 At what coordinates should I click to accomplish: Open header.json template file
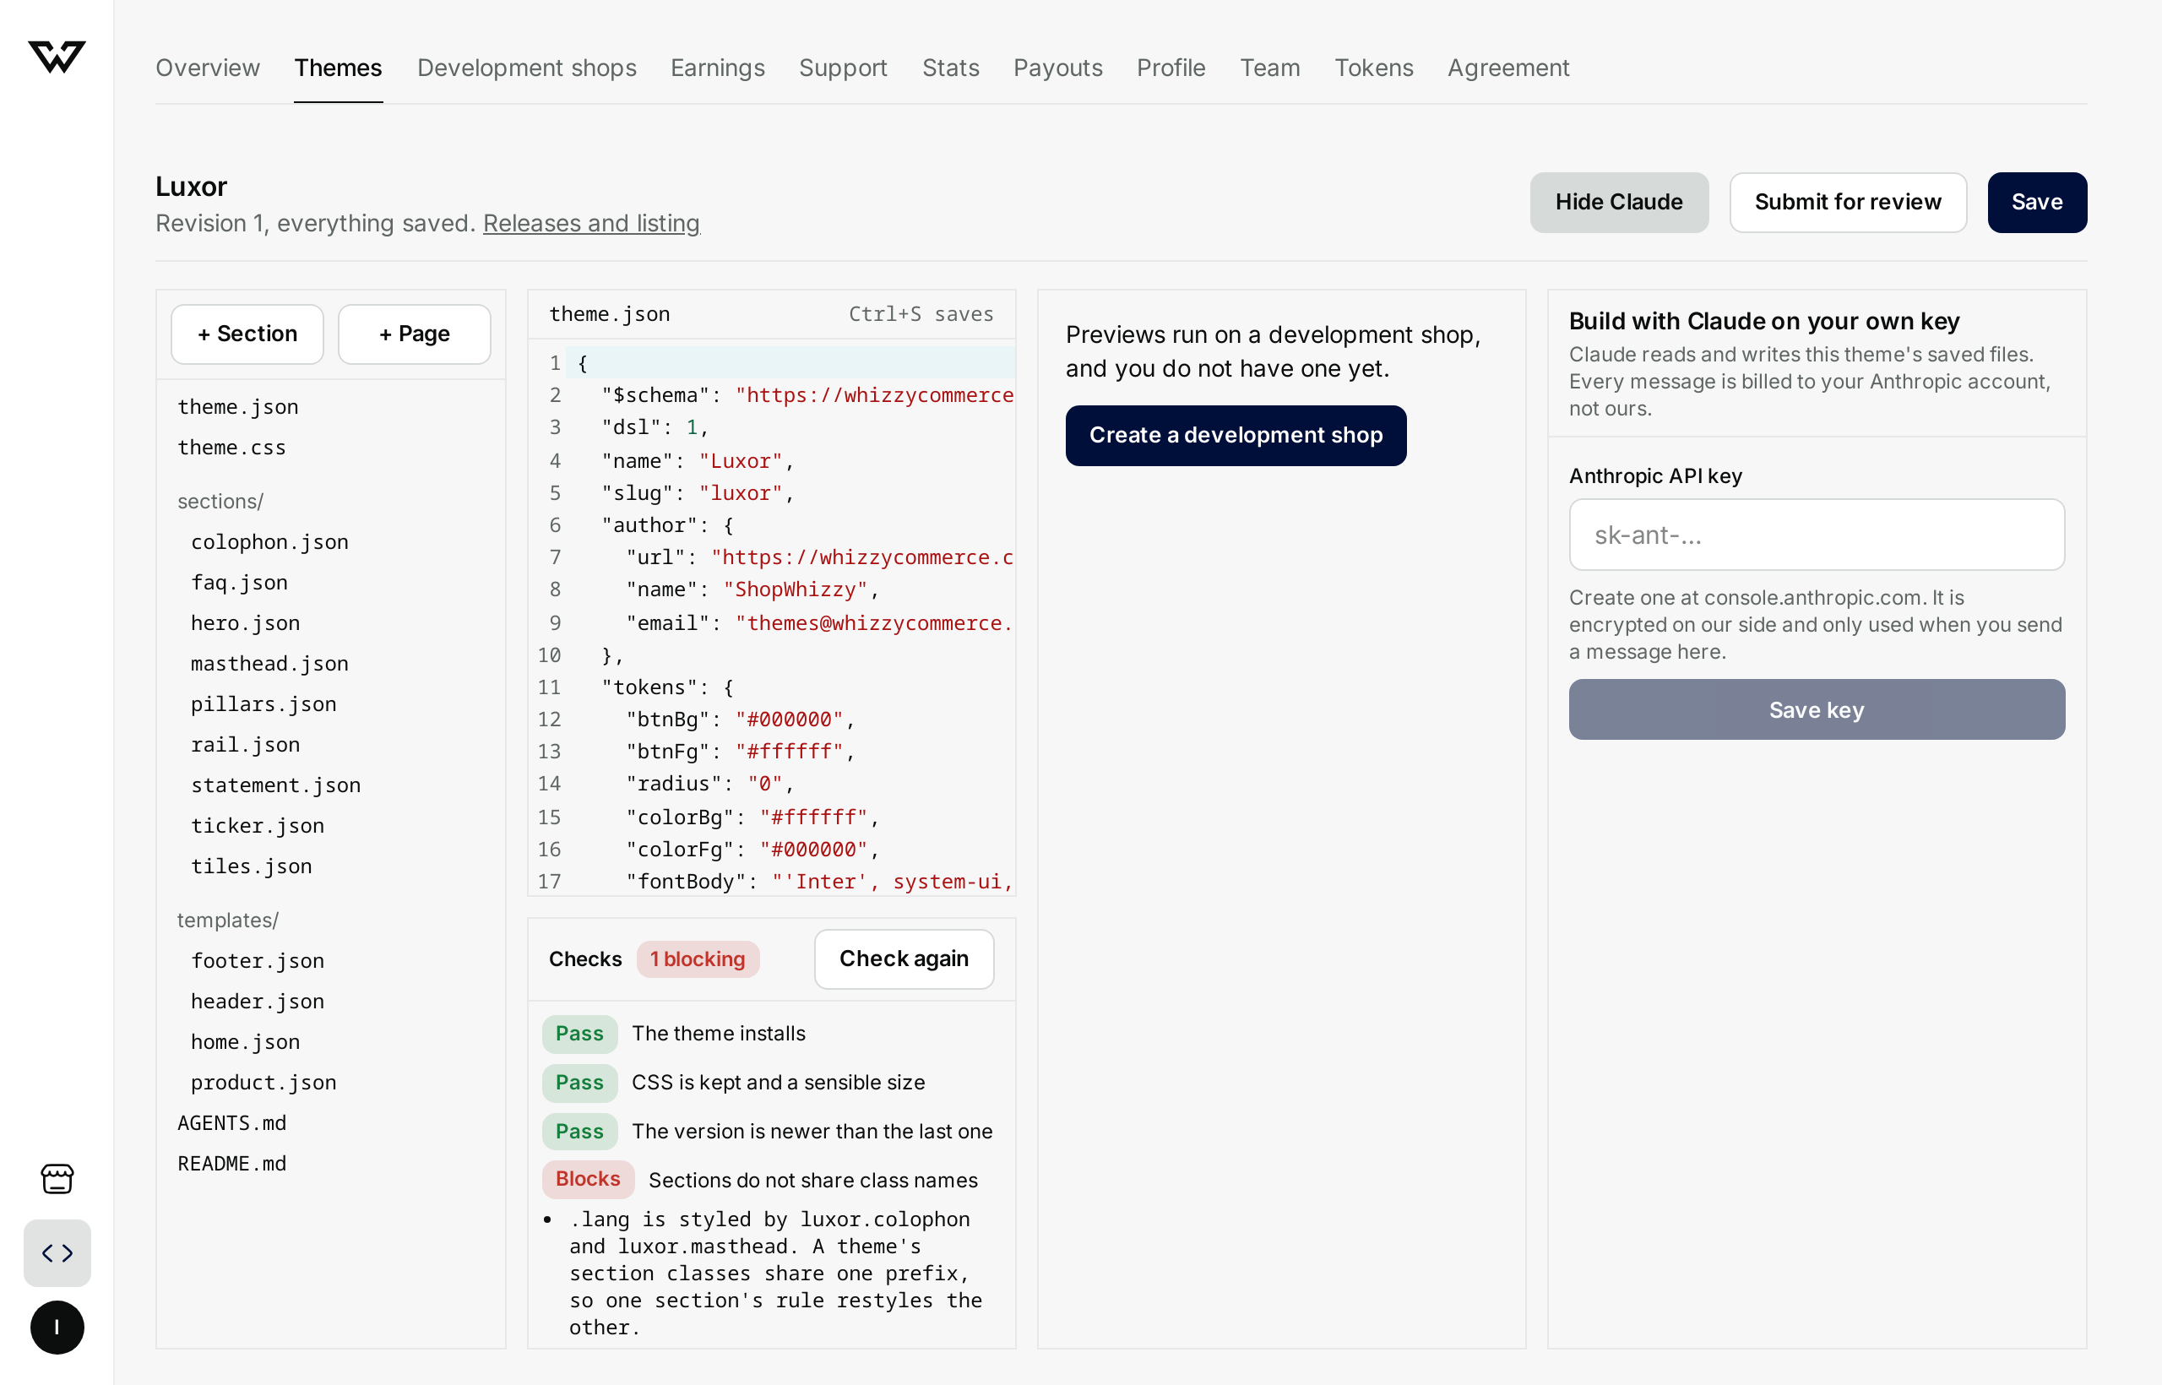(x=258, y=1000)
